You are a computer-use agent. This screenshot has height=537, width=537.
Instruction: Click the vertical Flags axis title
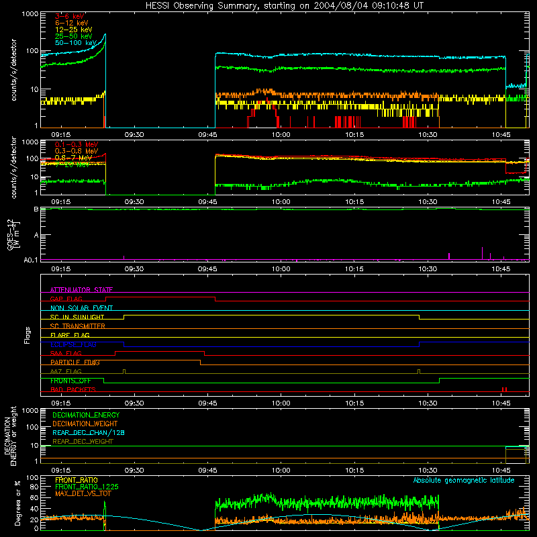27,335
